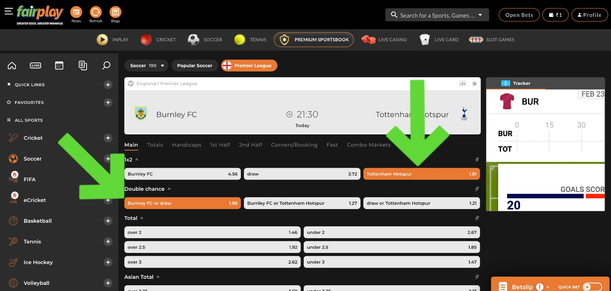Viewport: 611px width, 291px height.
Task: Select the Premier League chip
Action: click(249, 66)
